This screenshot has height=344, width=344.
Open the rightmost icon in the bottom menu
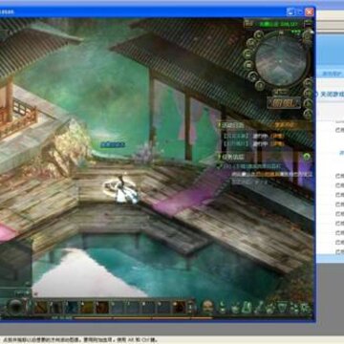(306, 308)
